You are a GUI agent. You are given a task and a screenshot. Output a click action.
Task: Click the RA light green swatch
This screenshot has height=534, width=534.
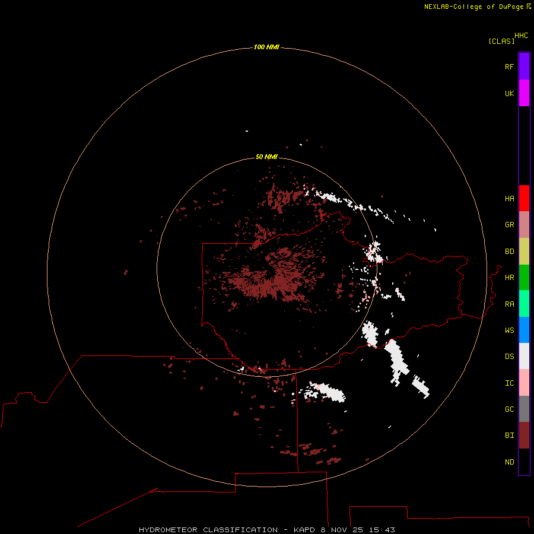tap(524, 304)
